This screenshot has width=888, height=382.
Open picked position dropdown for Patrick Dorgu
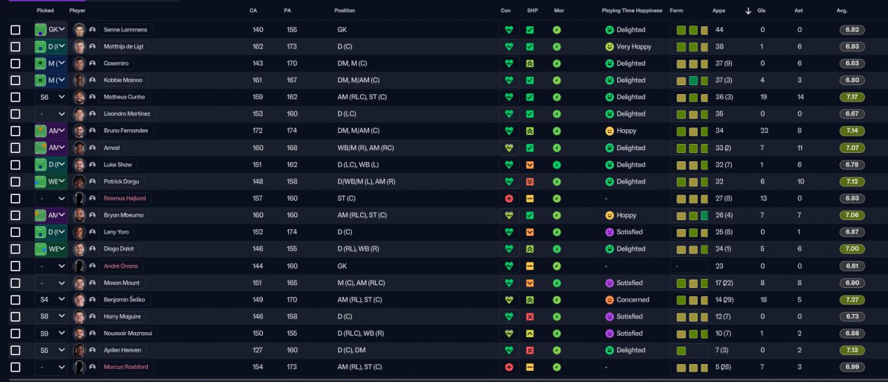[51, 181]
